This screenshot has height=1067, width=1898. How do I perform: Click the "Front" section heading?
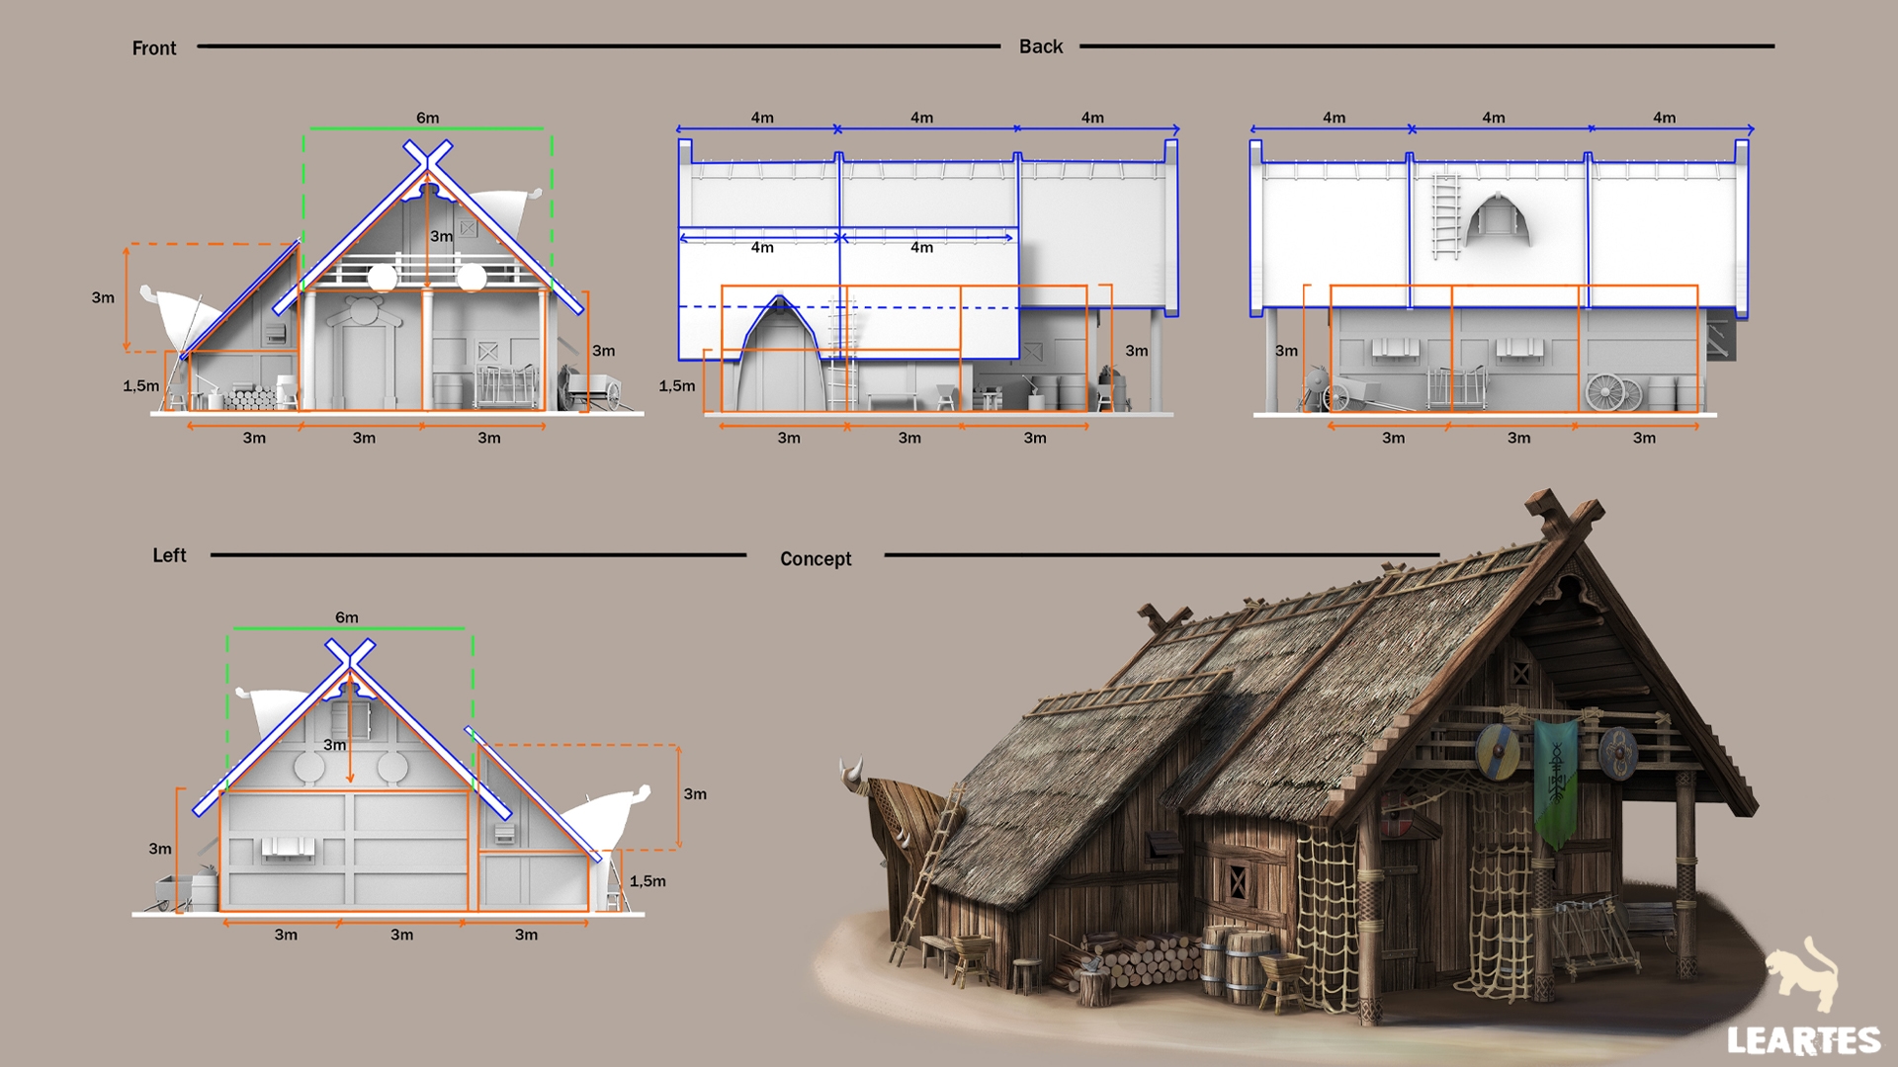pyautogui.click(x=154, y=47)
